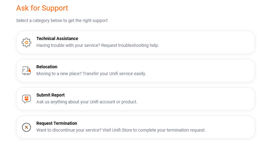Click the circled X Request Termination icon
271x149 pixels.
26,127
